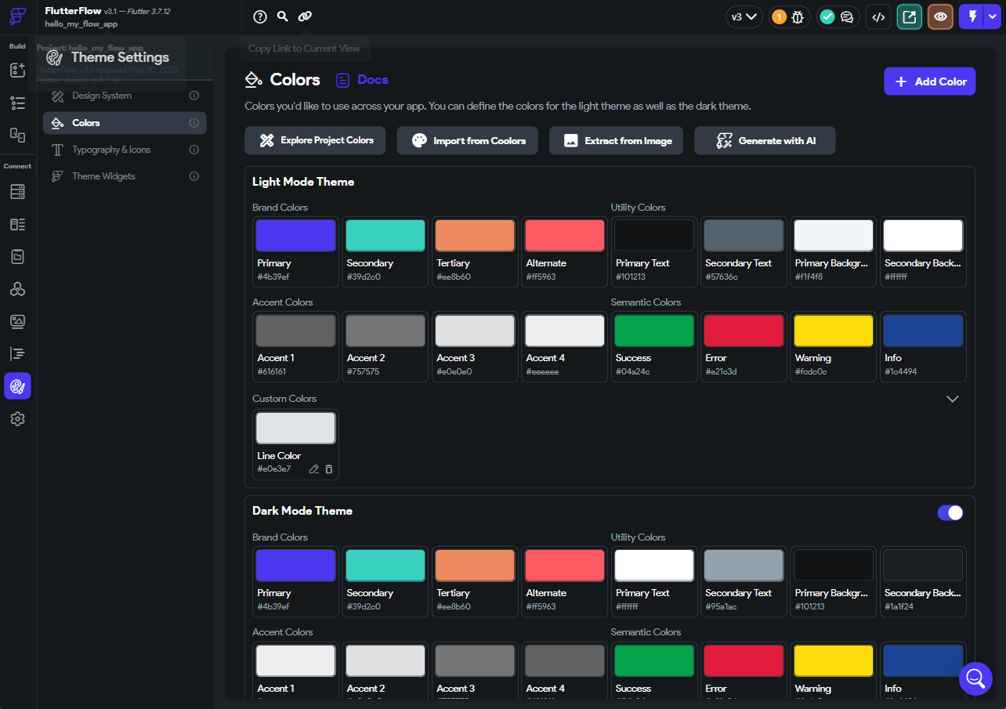Screen dimensions: 1006x709
Task: Open the Widget Tree icon in sidebar
Action: [x=17, y=103]
